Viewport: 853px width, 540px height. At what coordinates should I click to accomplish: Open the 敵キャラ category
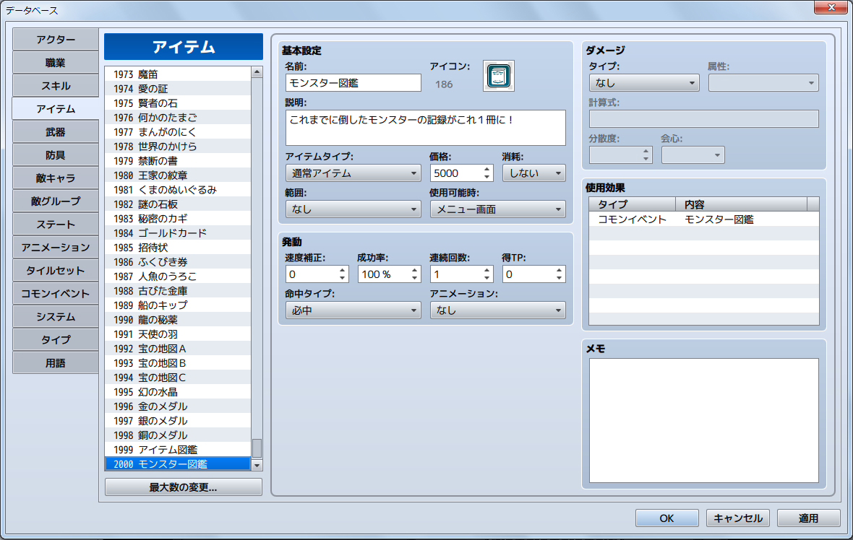point(55,178)
